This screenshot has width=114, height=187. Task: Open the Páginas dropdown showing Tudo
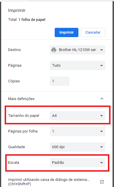pos(78,66)
